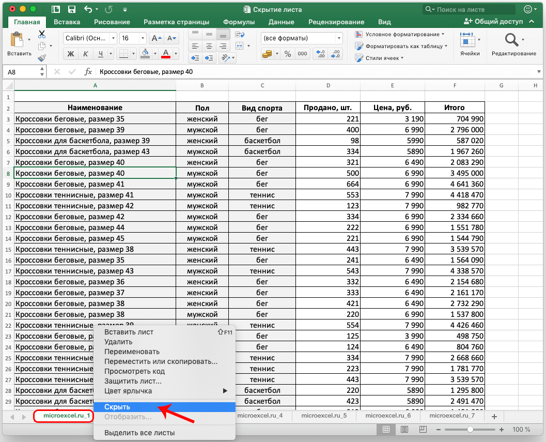Click the Fill Color paint bucket
546x442 pixels.
pos(145,53)
